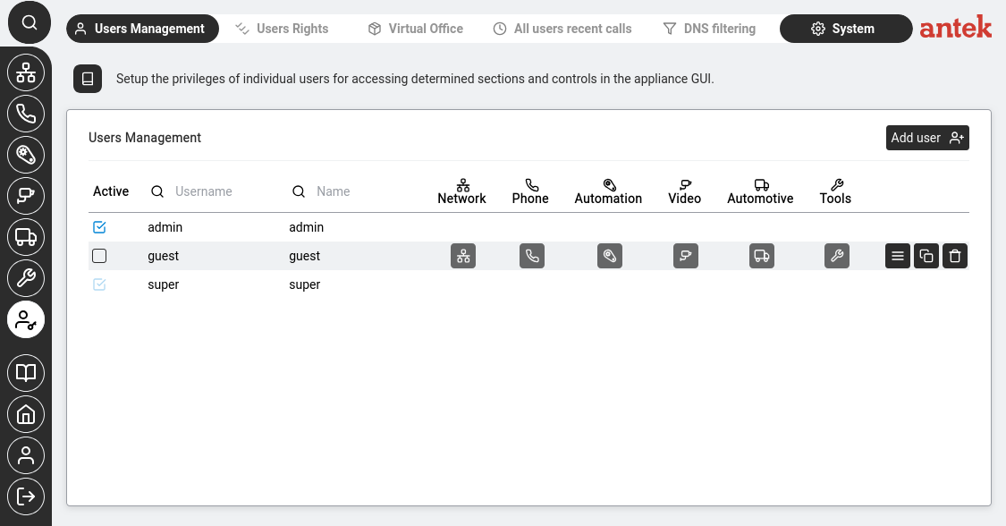Click Add user button
Image resolution: width=1006 pixels, height=526 pixels.
927,138
